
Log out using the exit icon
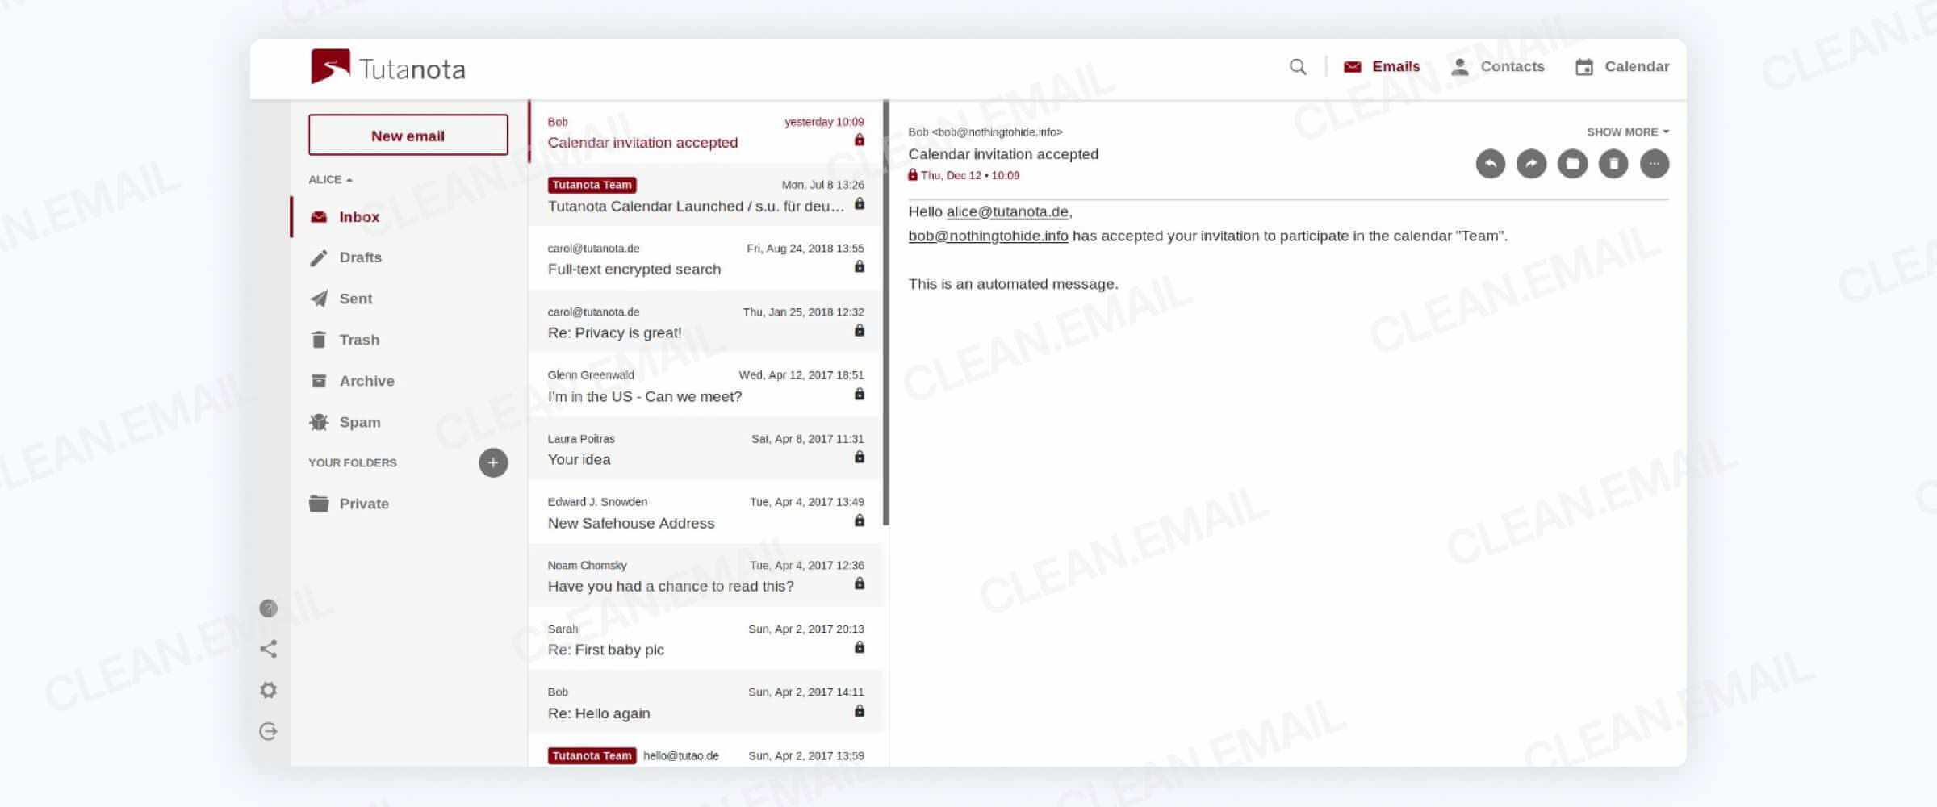tap(268, 733)
